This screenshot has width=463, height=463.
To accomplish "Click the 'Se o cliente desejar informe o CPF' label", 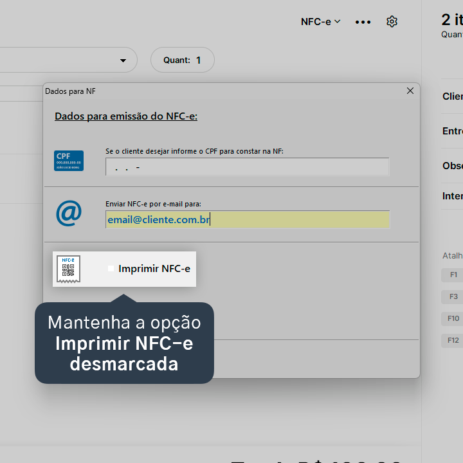I will tap(194, 151).
